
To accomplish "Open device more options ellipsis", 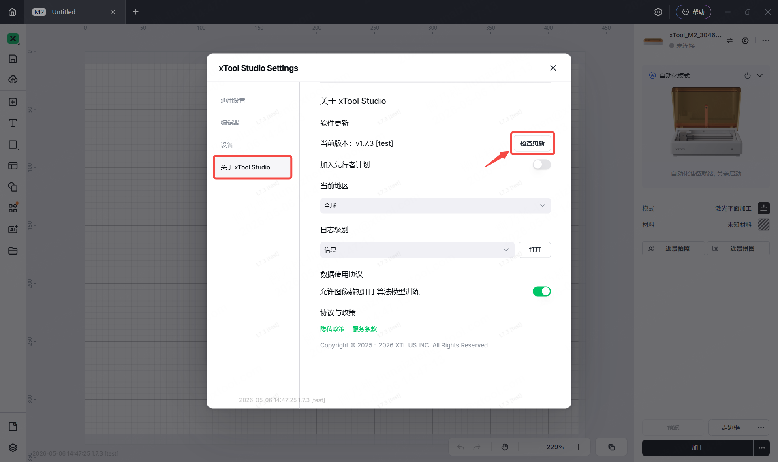I will [x=765, y=41].
